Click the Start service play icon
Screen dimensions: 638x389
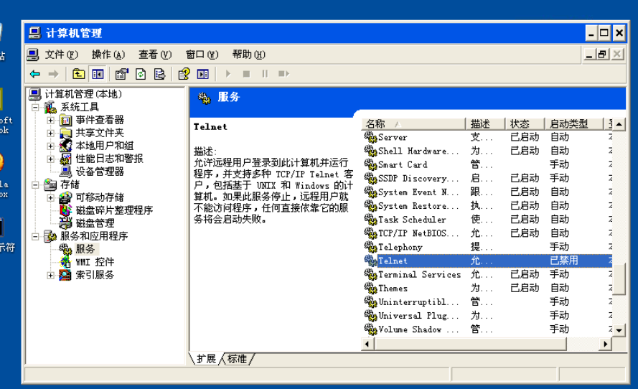coord(228,74)
